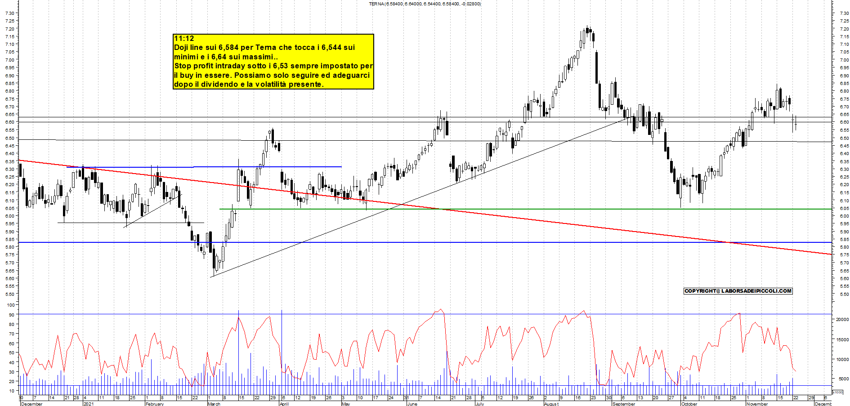This screenshot has width=850, height=406.
Task: Click the TERNA chart title with price values
Action: click(x=425, y=4)
